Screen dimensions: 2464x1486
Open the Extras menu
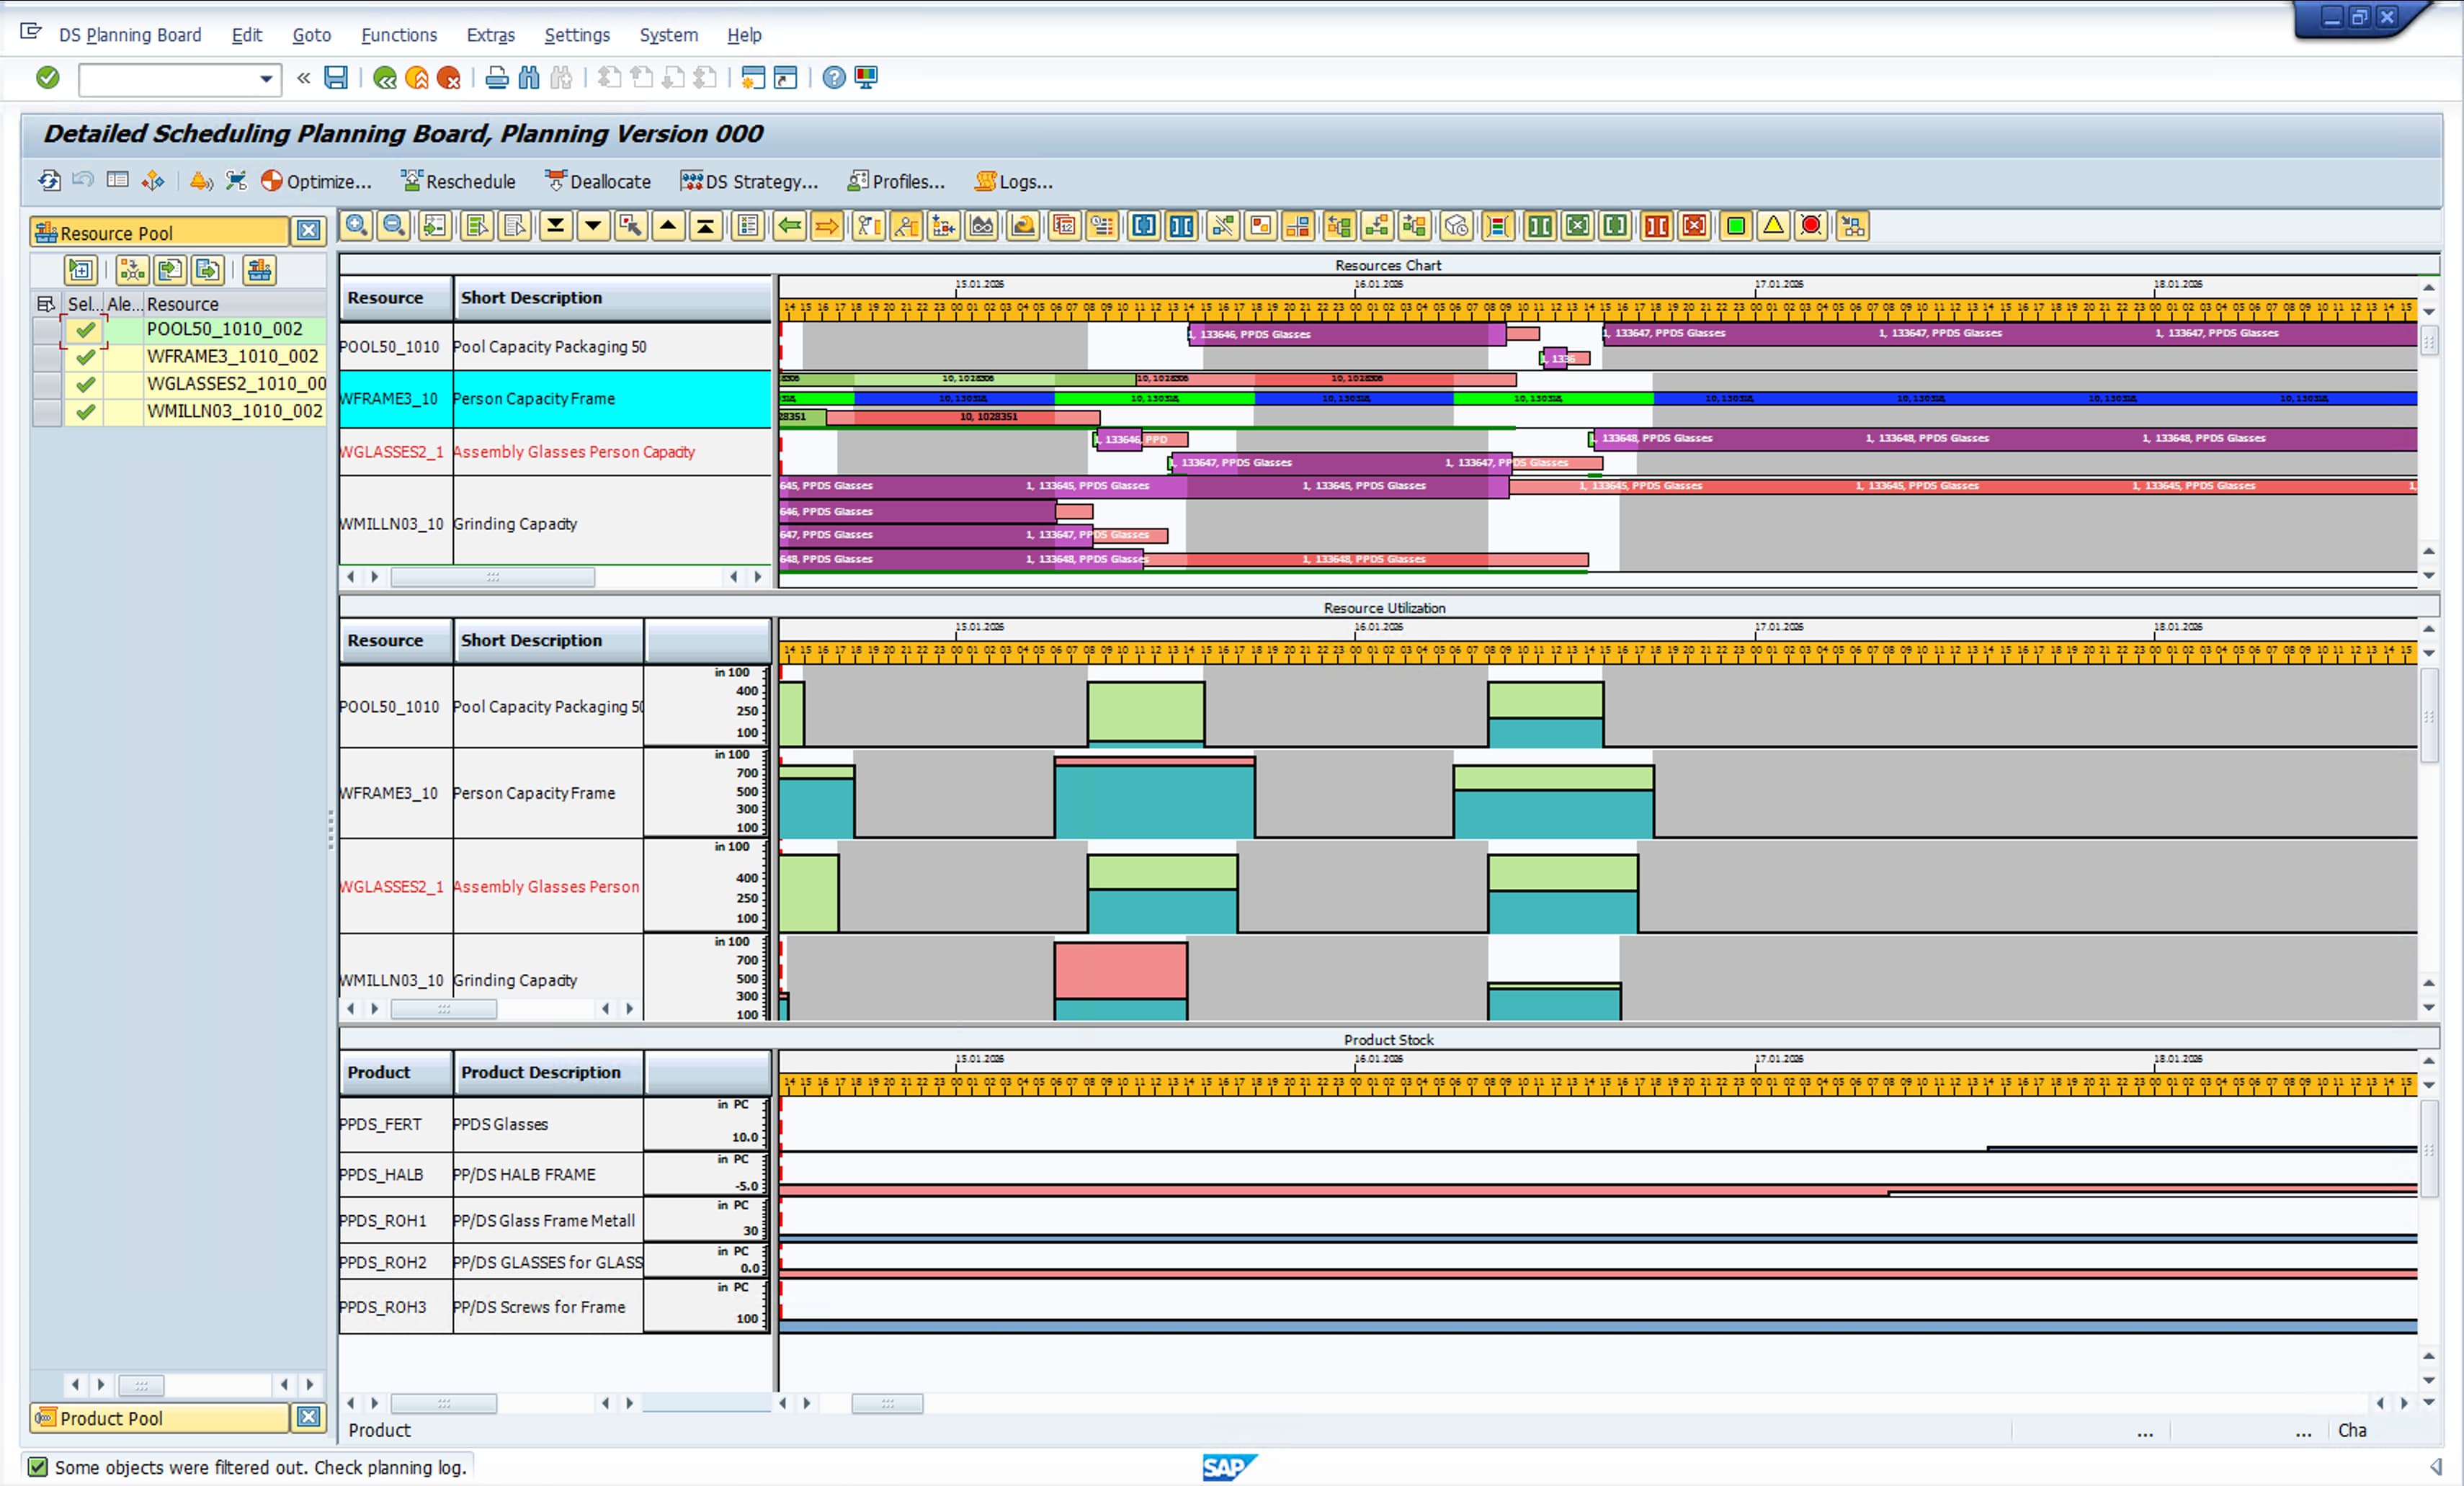[491, 35]
